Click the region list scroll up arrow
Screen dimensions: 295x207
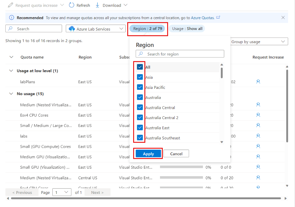[x=222, y=65]
